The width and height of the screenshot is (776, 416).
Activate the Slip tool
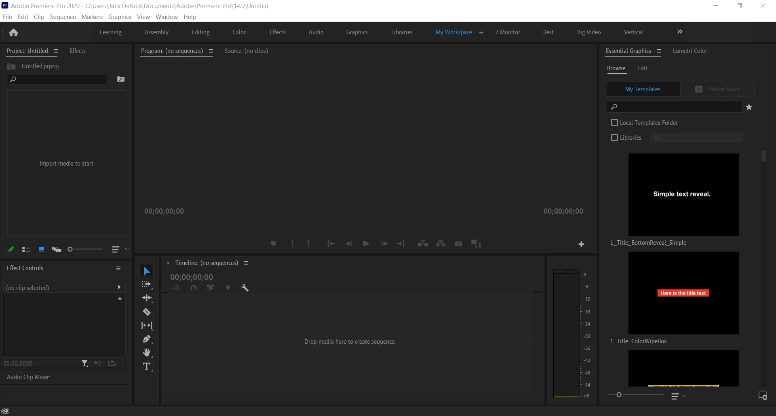pyautogui.click(x=147, y=326)
